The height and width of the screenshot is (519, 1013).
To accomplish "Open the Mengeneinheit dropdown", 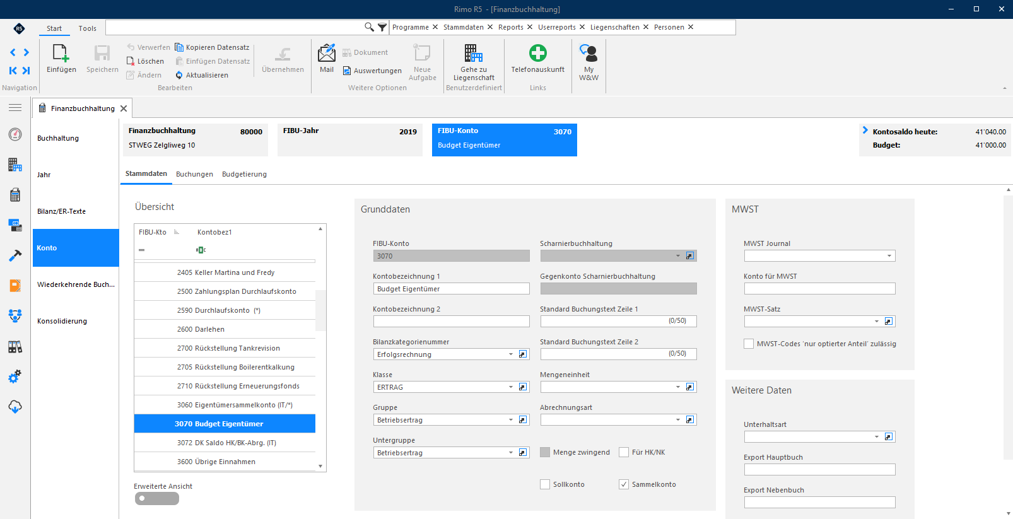I will [678, 387].
